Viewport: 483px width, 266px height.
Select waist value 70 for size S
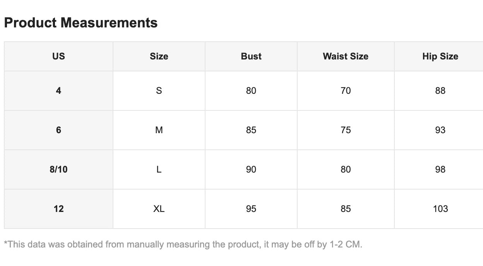point(346,91)
